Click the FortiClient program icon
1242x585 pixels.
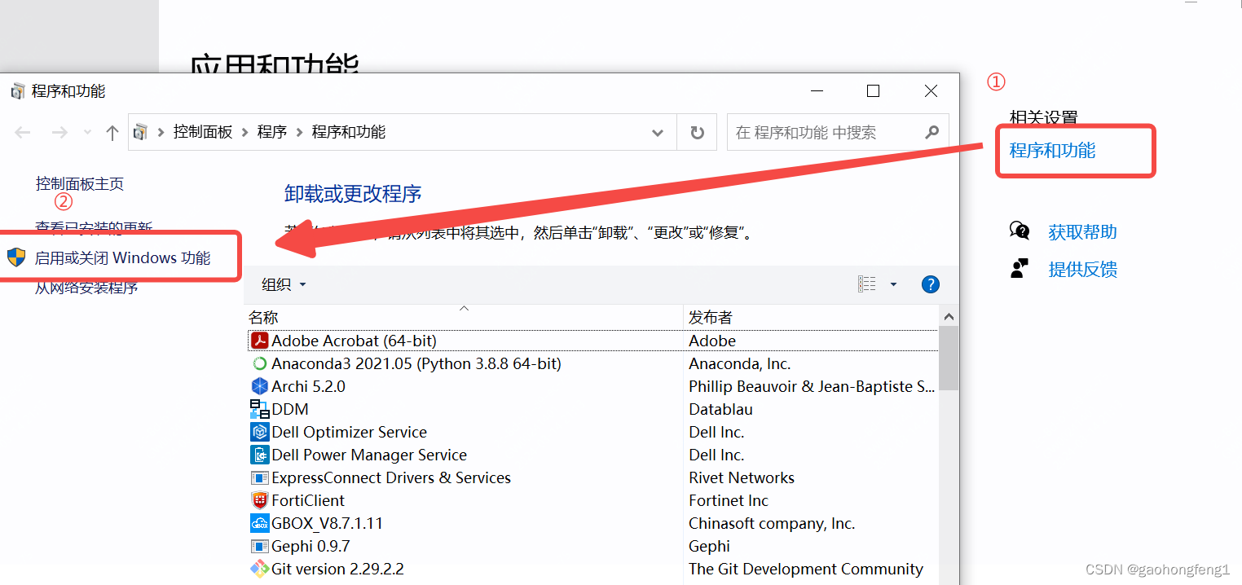259,499
